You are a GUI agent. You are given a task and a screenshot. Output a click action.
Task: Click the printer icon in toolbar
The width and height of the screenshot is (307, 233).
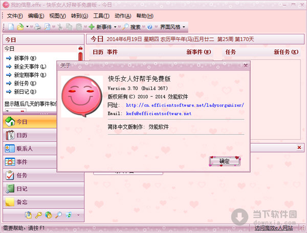[x=37, y=27]
